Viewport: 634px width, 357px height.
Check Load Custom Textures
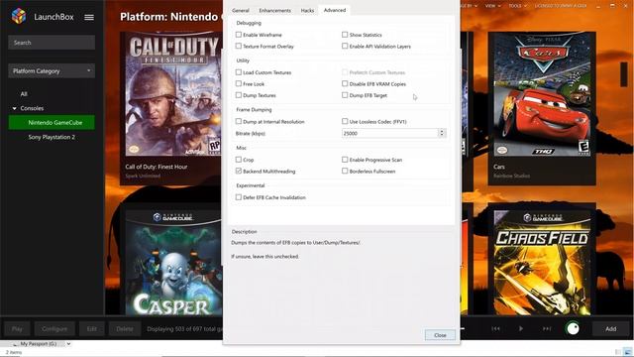[239, 72]
